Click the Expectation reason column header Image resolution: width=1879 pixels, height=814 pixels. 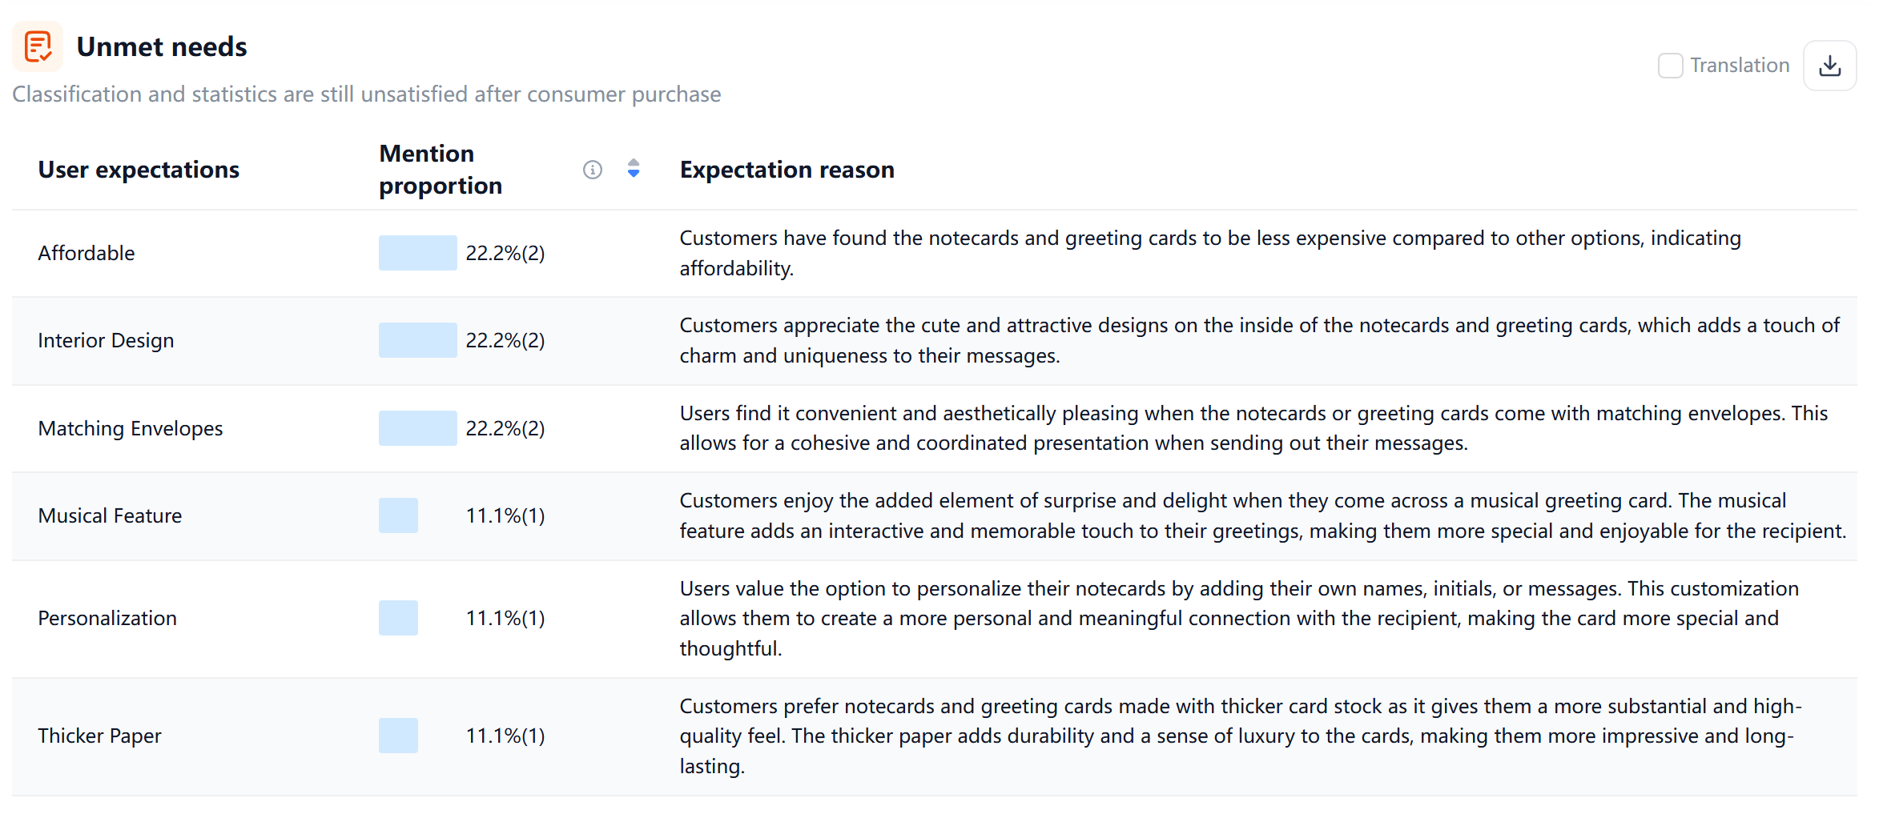coord(787,170)
